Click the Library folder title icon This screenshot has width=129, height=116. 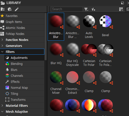click(3, 3)
